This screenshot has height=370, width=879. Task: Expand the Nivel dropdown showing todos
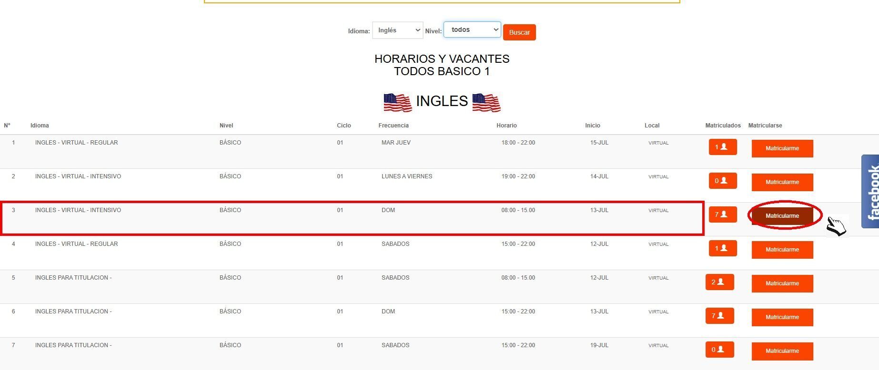[x=472, y=30]
